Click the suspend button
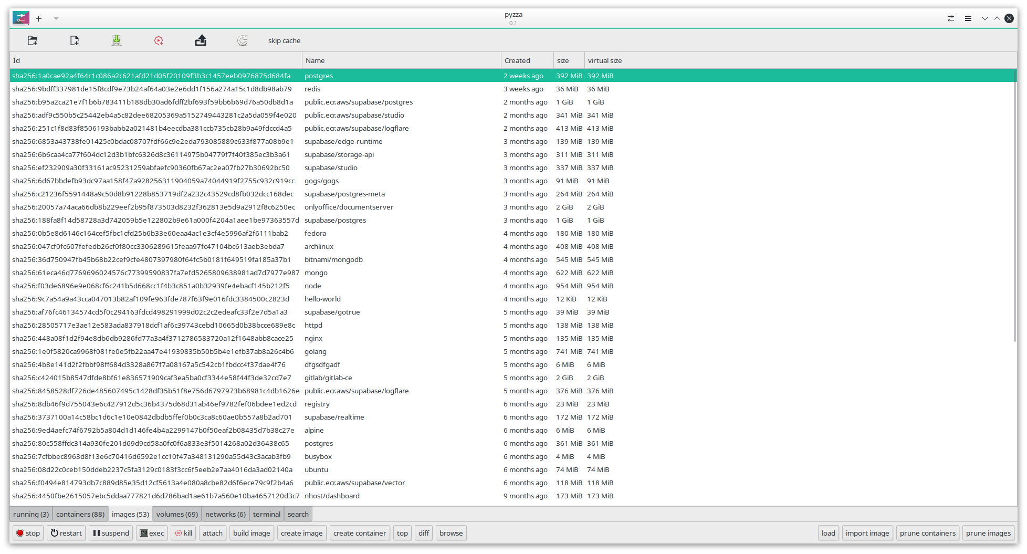Viewport: 1027px width, 554px height. pos(111,533)
